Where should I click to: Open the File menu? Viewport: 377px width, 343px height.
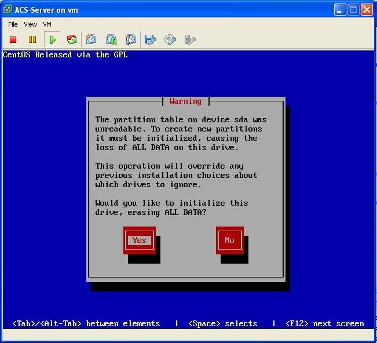13,24
